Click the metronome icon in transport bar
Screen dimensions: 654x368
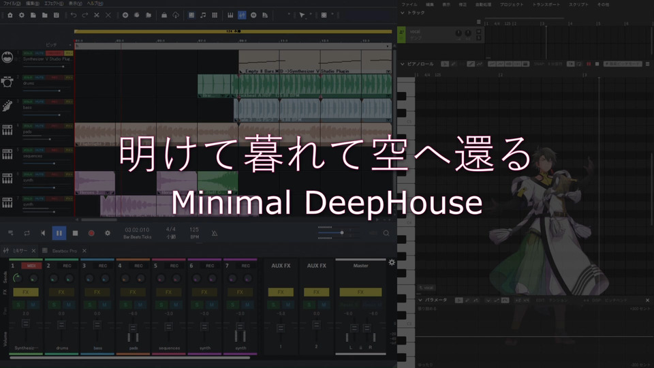(x=215, y=233)
